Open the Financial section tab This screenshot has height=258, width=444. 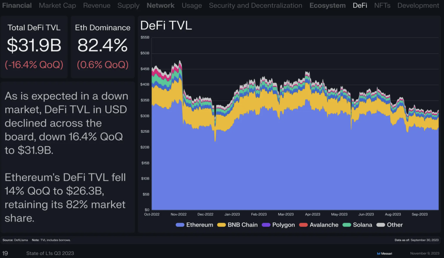(17, 5)
